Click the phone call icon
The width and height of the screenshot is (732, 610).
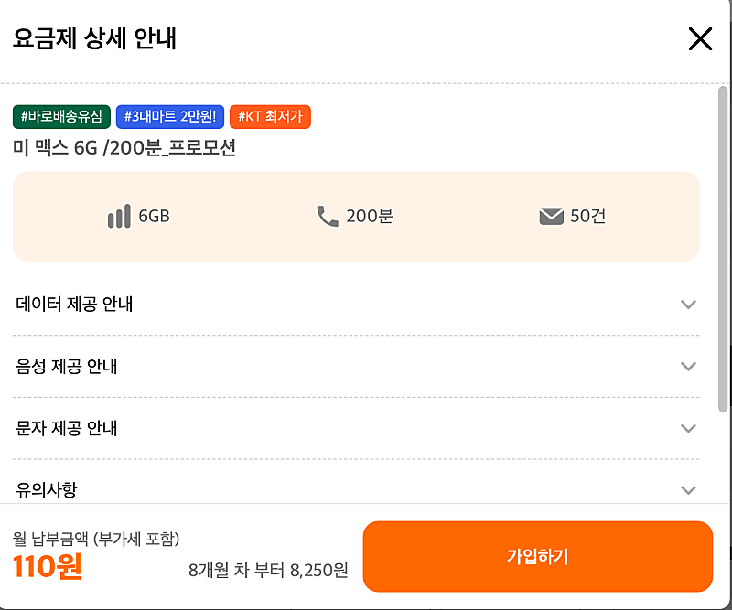coord(327,217)
